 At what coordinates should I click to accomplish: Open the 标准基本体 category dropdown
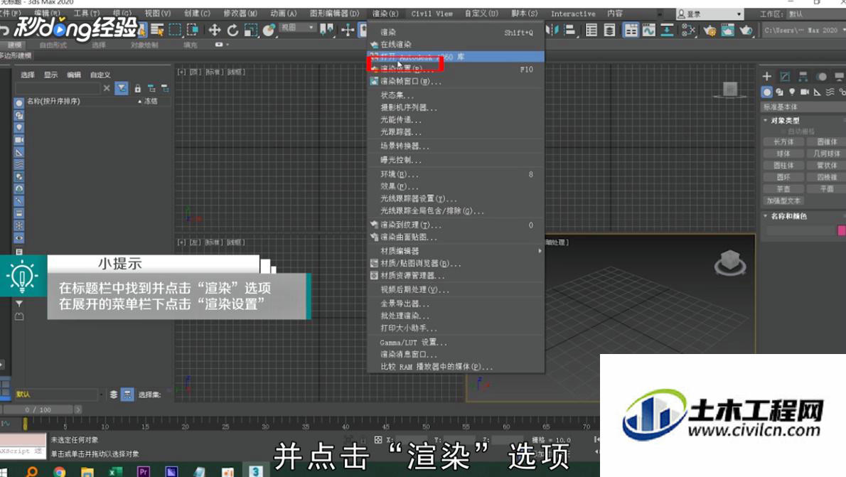click(x=803, y=107)
